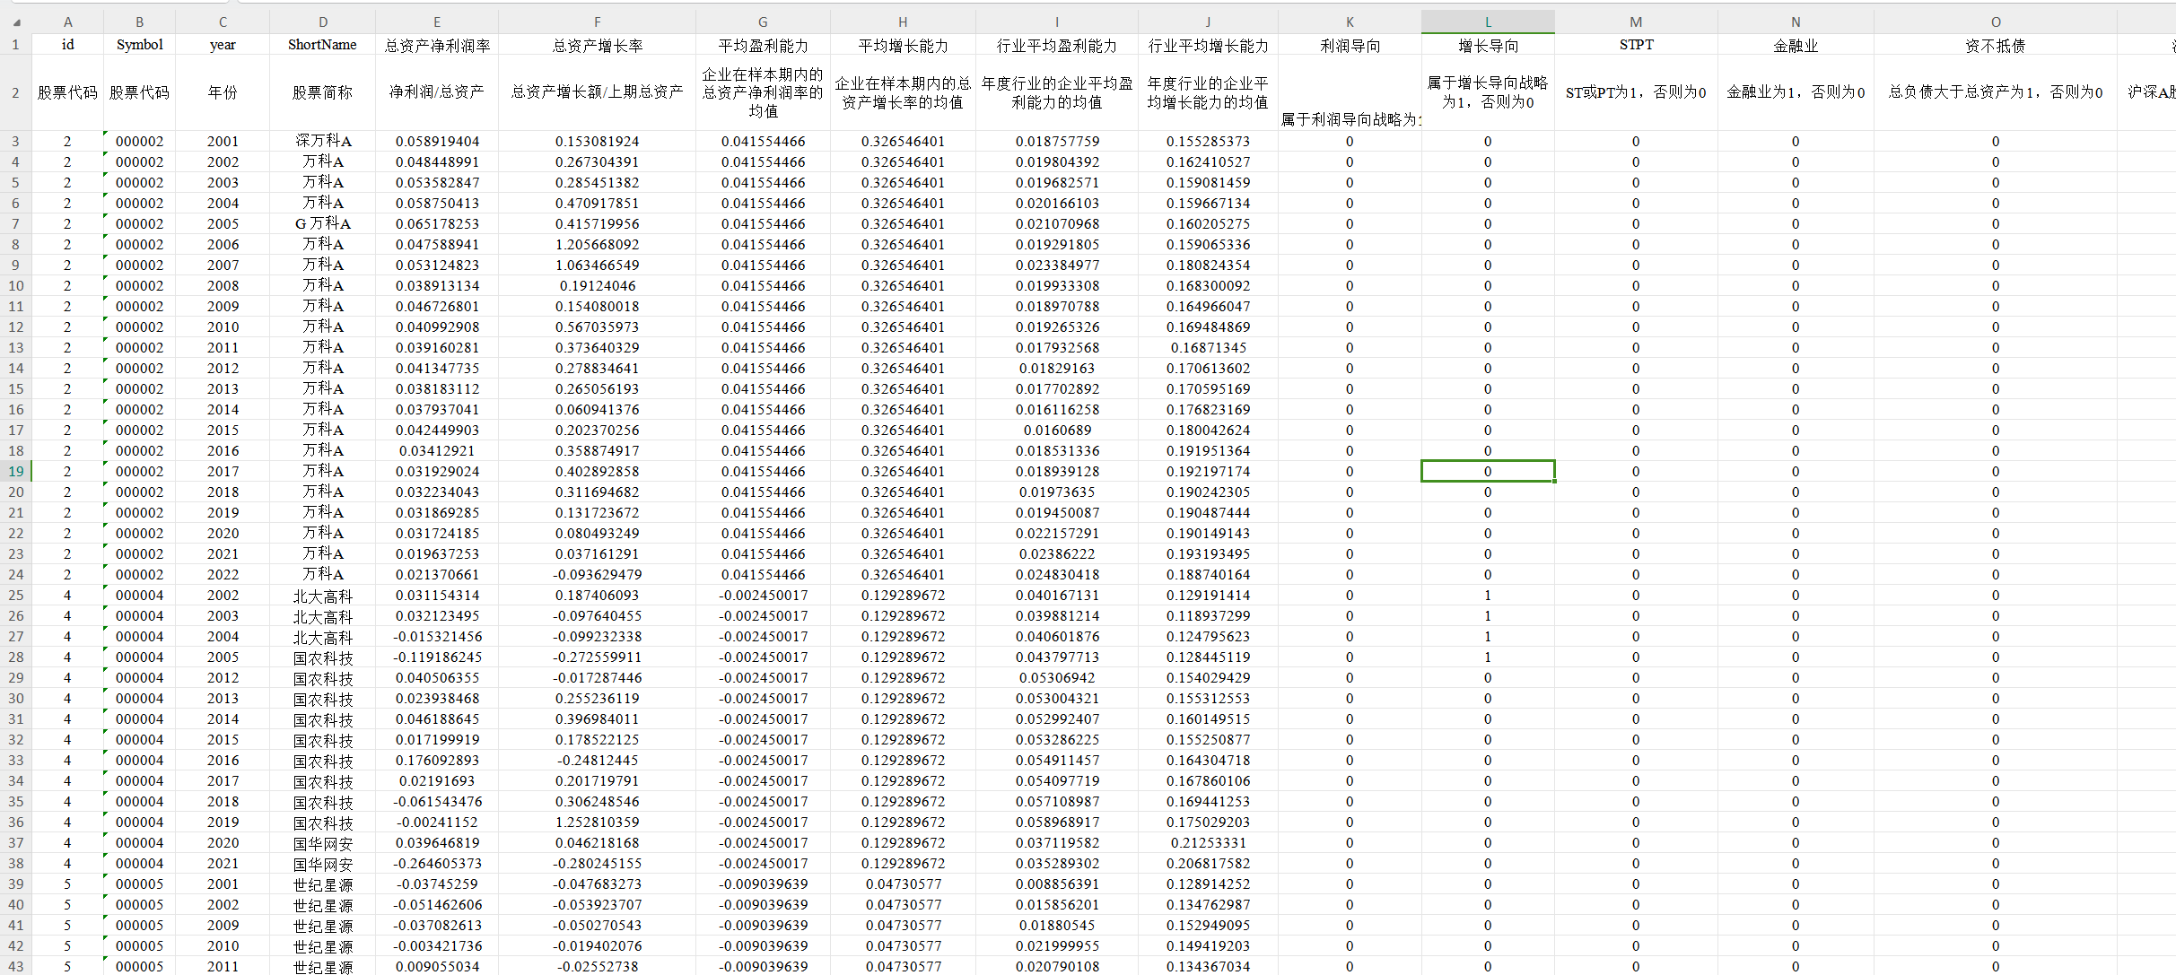Click the STPT header cell
This screenshot has height=975, width=2176.
point(1635,45)
